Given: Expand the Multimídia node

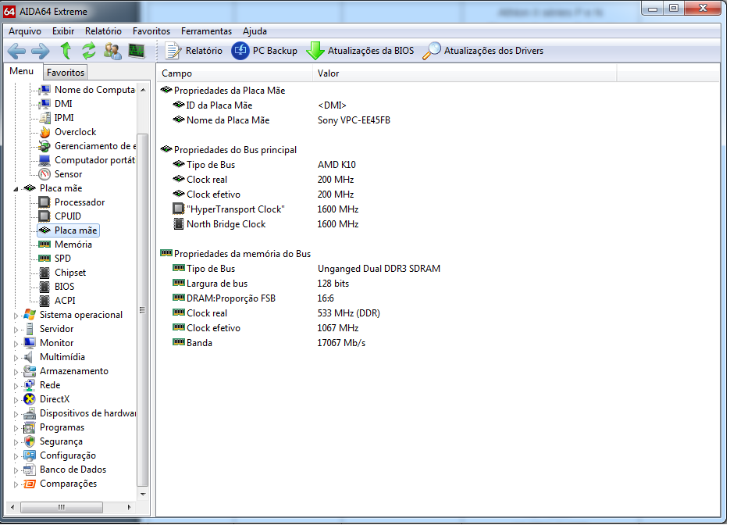Looking at the screenshot, I should tap(16, 358).
